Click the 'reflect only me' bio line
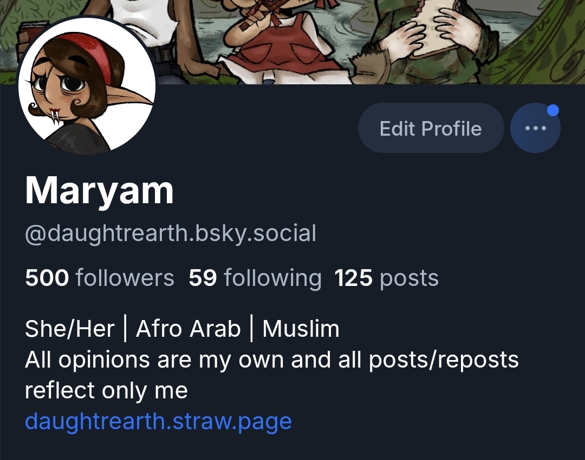 coord(106,391)
